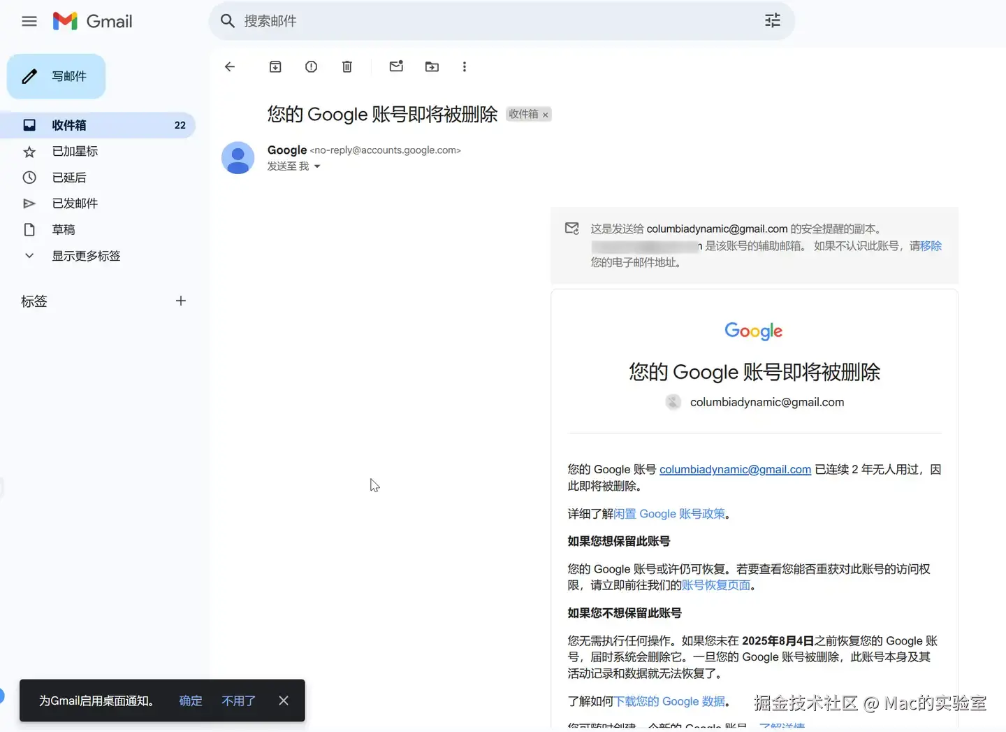
Task: Open 账号恢复页面 link
Action: 716,585
